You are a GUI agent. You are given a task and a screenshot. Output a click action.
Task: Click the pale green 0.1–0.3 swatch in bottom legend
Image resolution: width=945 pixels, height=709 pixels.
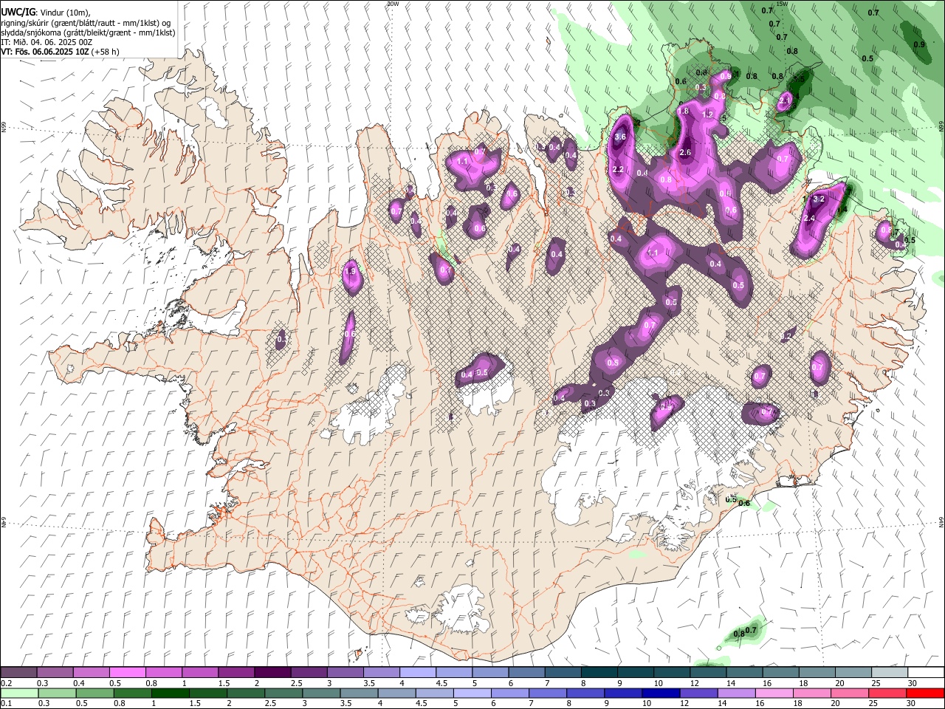(x=19, y=693)
